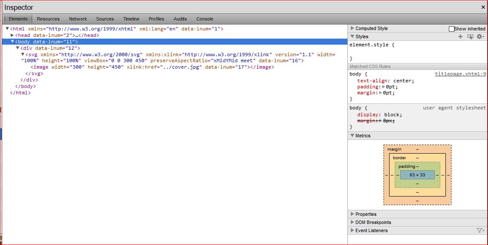Screen dimensions: 488x245
Task: Close the Inspector panel with the X
Action: pos(483,7)
